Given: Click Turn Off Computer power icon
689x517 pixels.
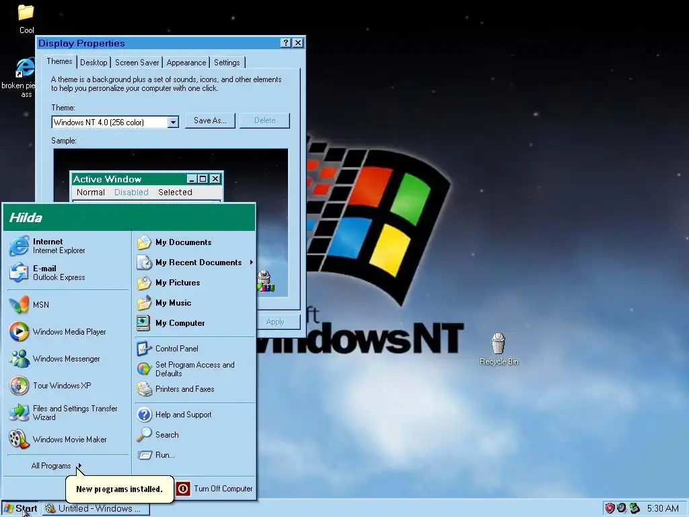Looking at the screenshot, I should [x=183, y=489].
